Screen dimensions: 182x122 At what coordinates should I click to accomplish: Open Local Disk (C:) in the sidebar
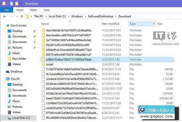[21, 117]
